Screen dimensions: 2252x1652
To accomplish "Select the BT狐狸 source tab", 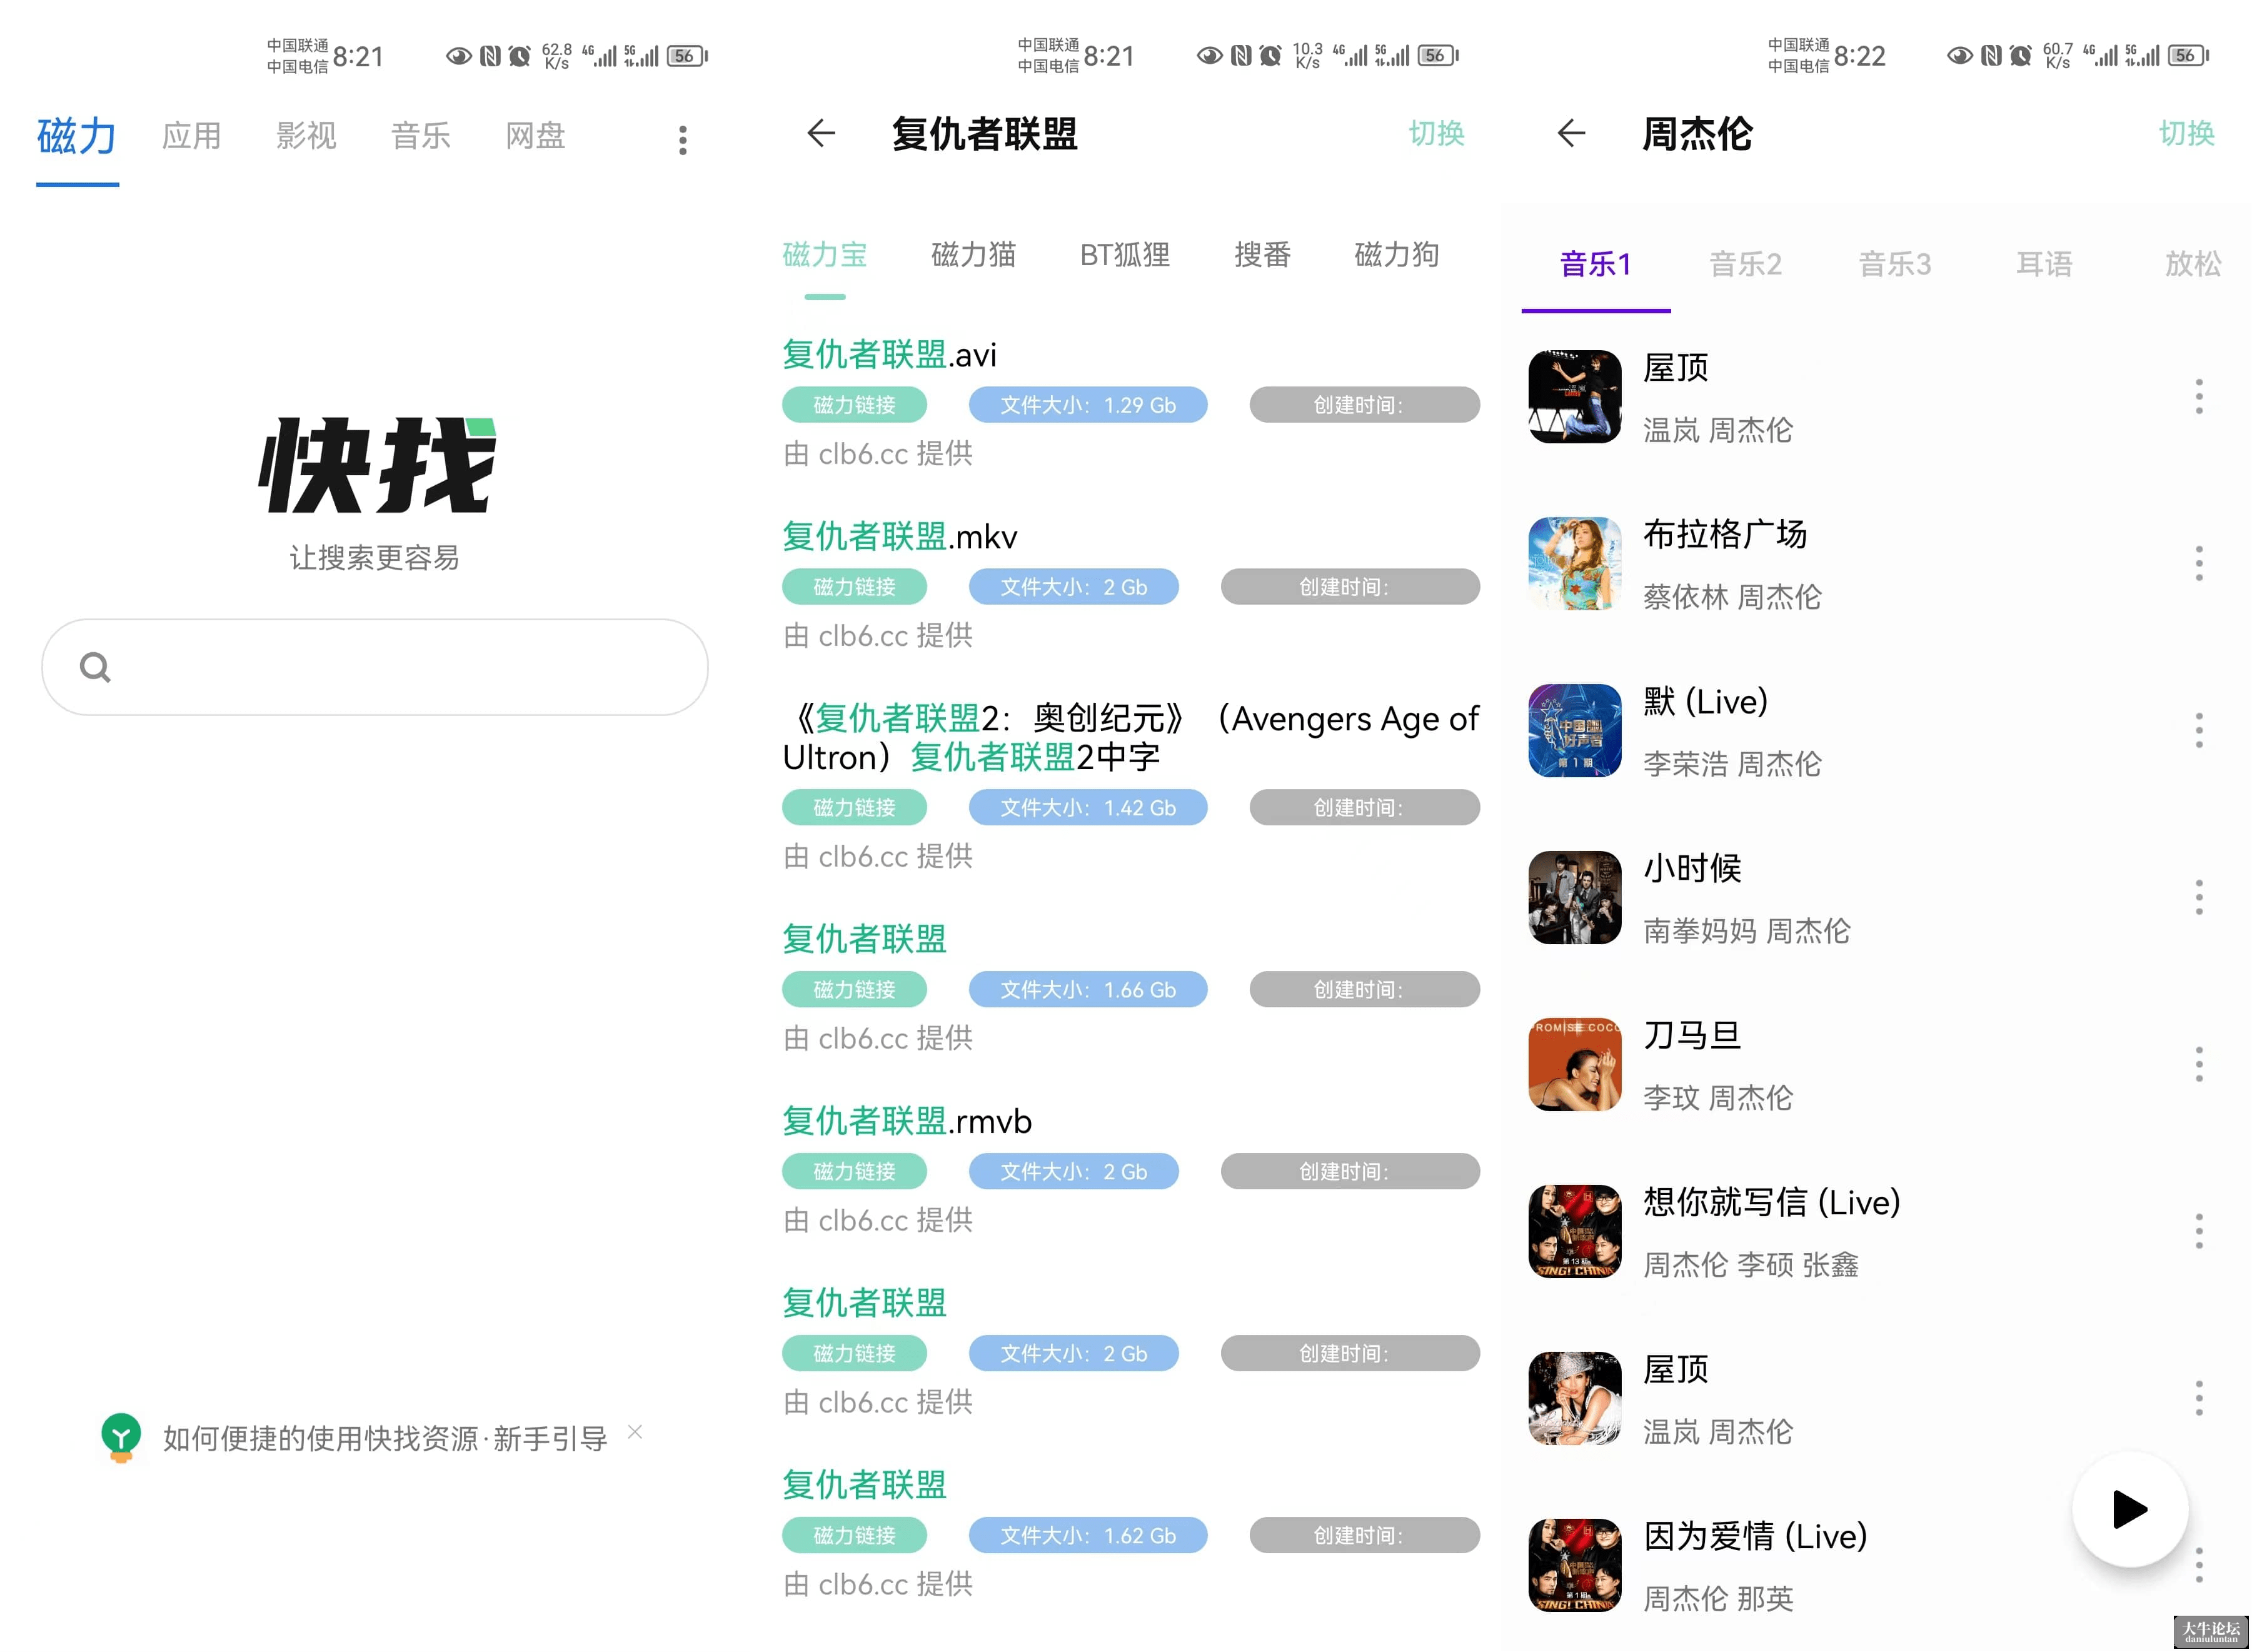I will tap(1125, 255).
